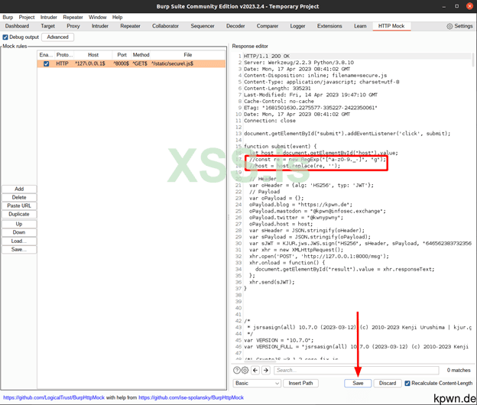Open the LogicalTrust BurpHttpMock GitHub link
Screen dimensions: 477x405
tap(54, 397)
